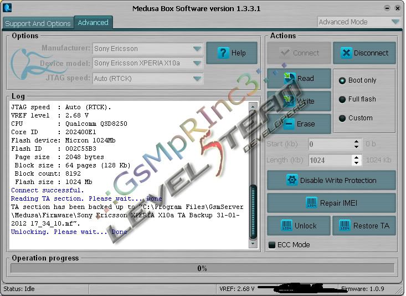Click the barcode icon on Unlock button

[x=286, y=225]
